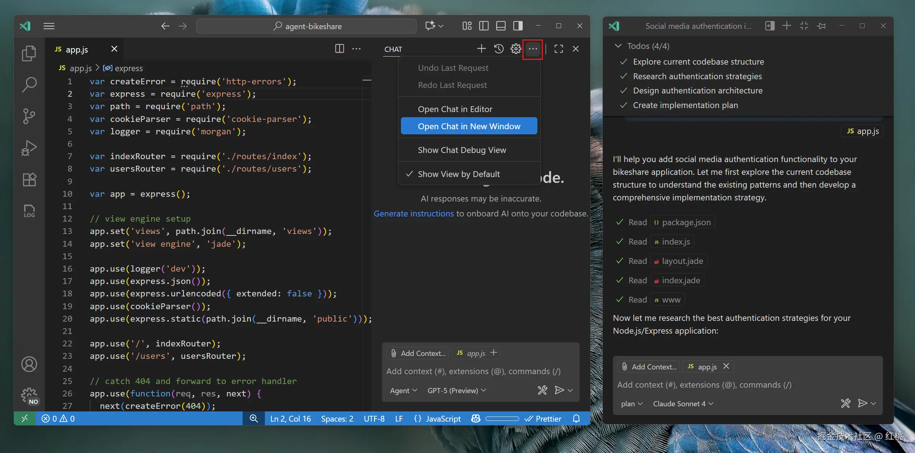915x453 pixels.
Task: Open the Claude Sonnet 4 model picker
Action: (683, 404)
